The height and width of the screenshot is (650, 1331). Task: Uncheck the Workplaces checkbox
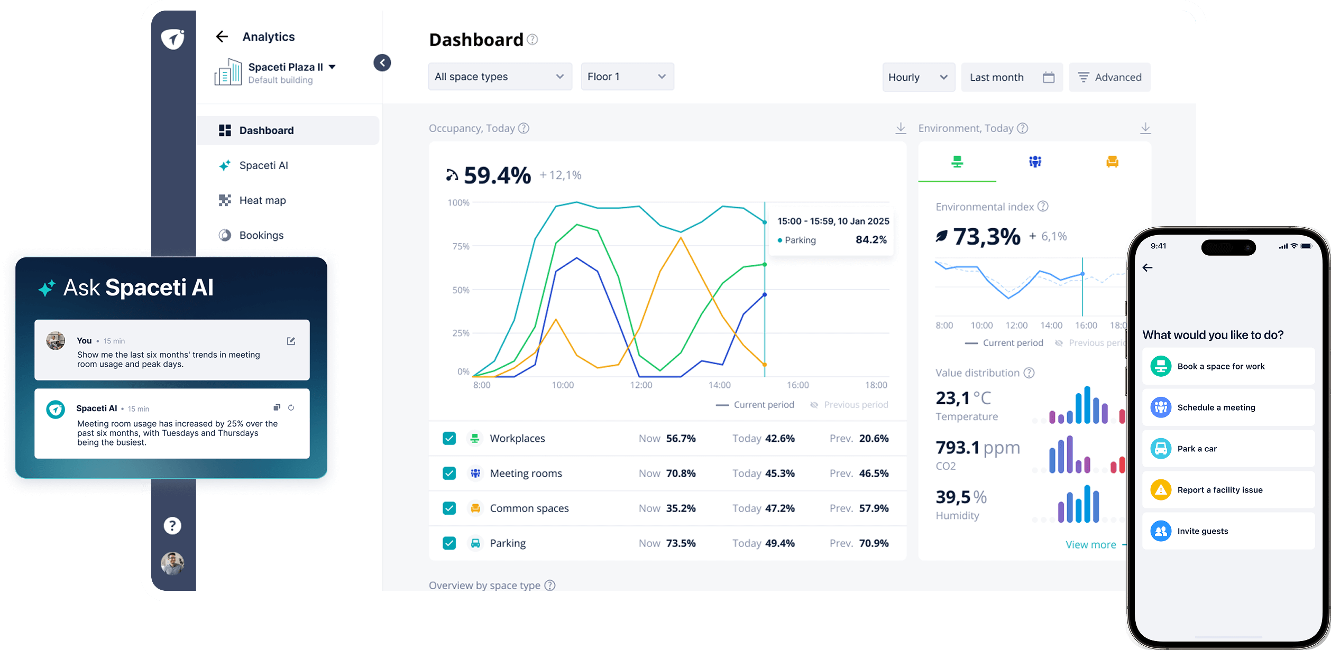coord(449,438)
